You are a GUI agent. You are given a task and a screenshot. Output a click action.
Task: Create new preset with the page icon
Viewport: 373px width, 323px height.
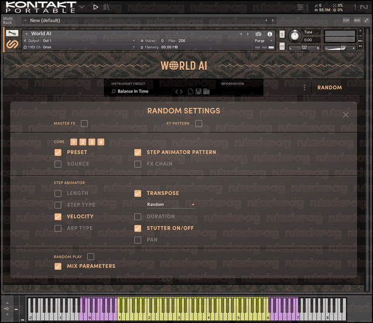pos(191,91)
